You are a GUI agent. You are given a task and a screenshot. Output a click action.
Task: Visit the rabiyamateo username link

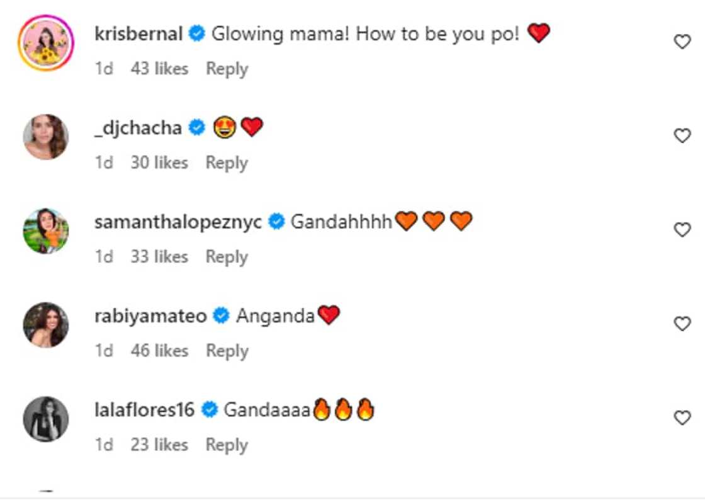tap(150, 315)
